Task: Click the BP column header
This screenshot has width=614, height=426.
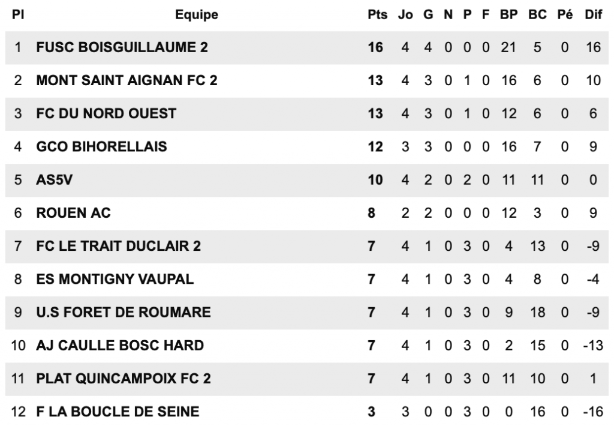Action: point(509,14)
